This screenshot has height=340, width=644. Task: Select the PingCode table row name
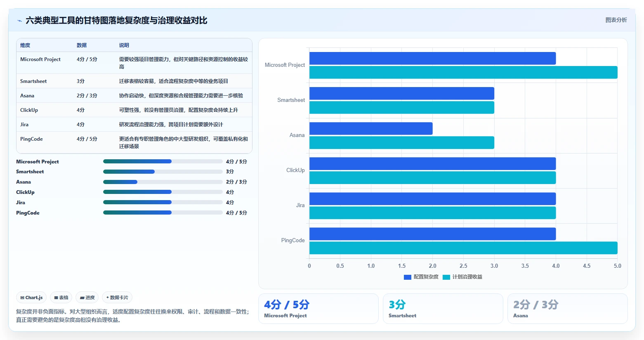tap(31, 139)
